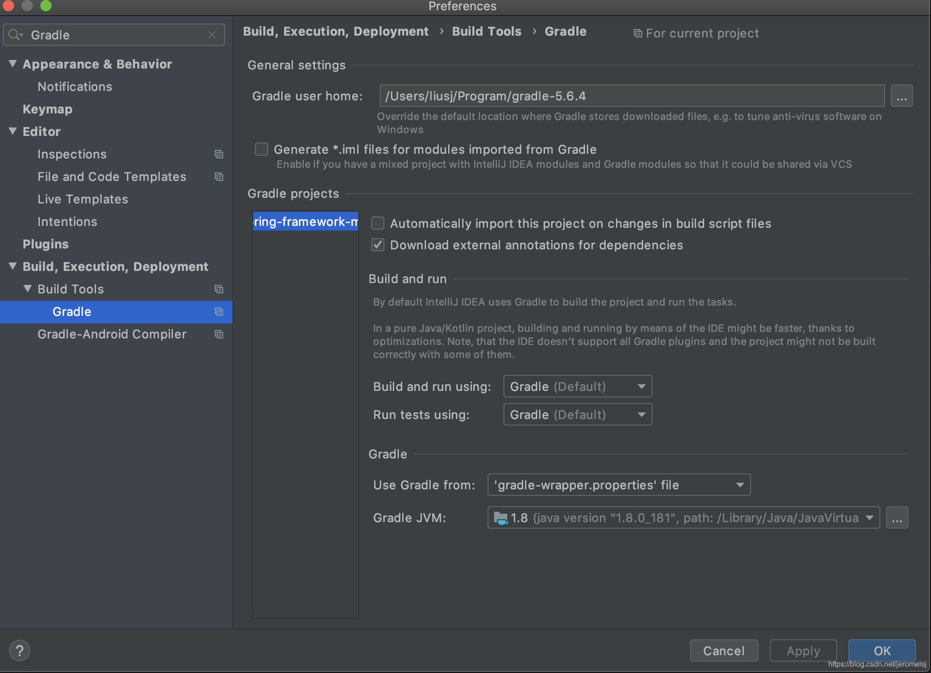
Task: Enable automatic import on build script changes
Action: 378,223
